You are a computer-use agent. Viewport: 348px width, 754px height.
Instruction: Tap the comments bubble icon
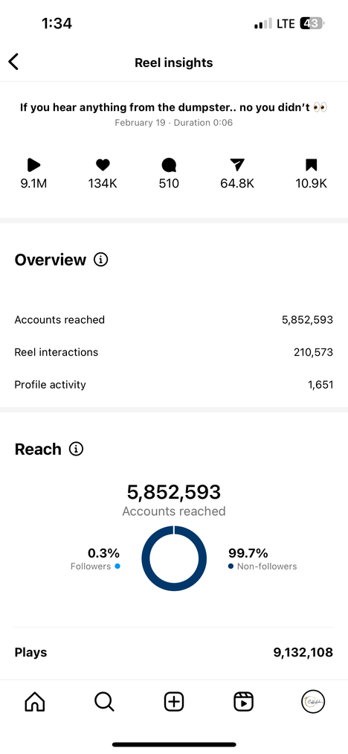[x=169, y=165]
